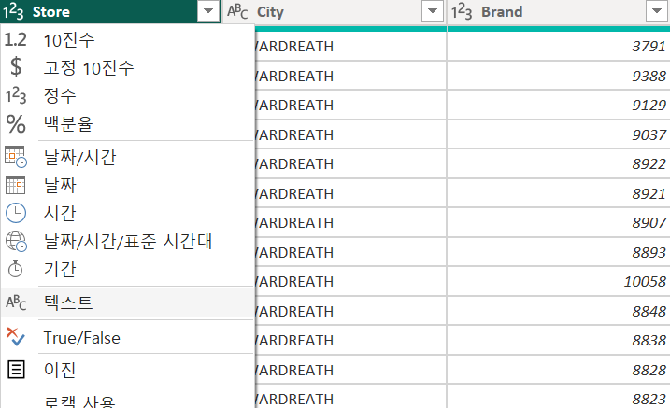Select the dollar sign fixed decimal icon
Screen dimensions: 670x408
coord(16,67)
